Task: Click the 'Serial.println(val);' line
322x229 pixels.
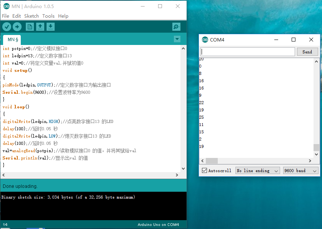Action: coord(45,158)
